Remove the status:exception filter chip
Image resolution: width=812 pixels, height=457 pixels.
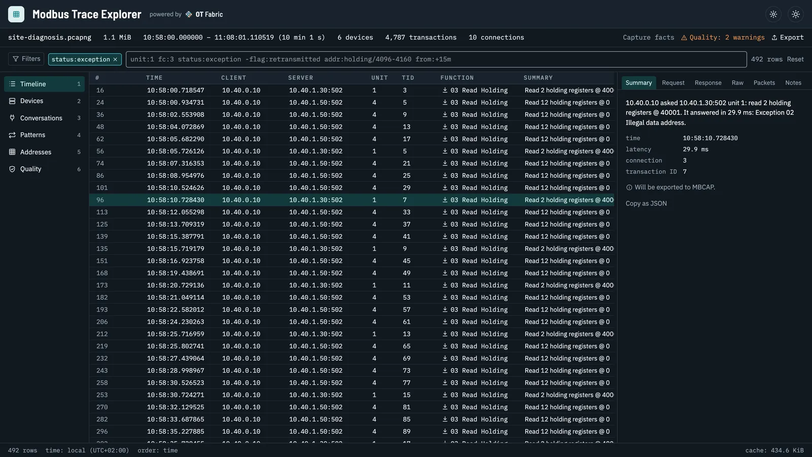tap(115, 59)
